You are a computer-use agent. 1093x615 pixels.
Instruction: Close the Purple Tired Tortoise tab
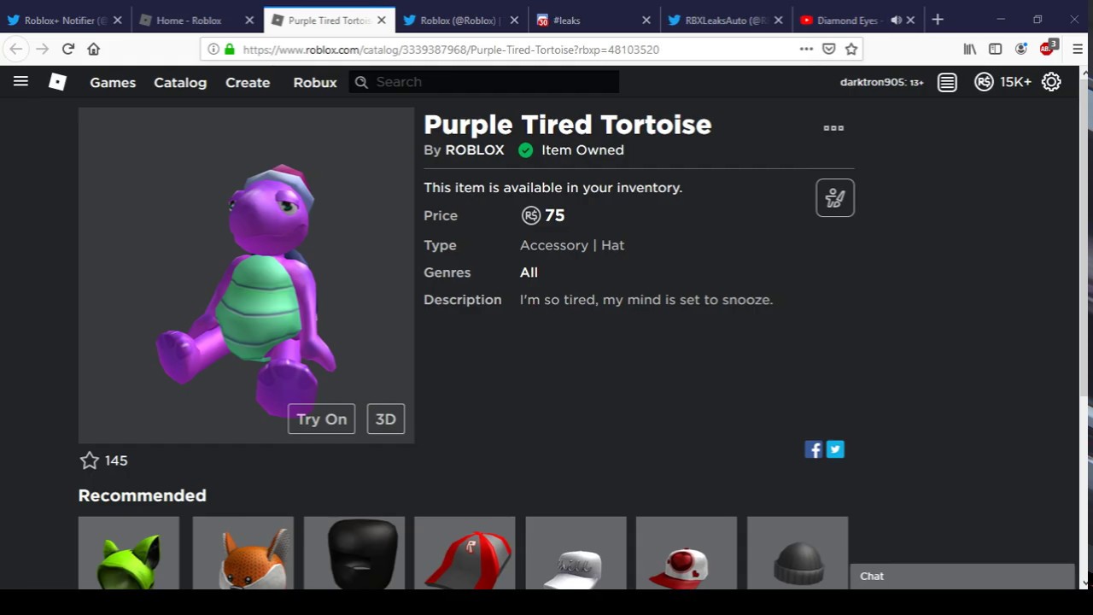click(x=382, y=20)
